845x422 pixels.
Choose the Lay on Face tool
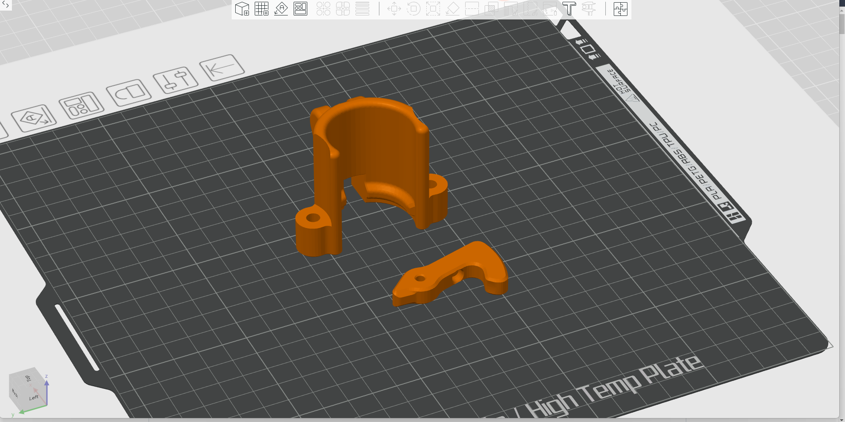452,9
